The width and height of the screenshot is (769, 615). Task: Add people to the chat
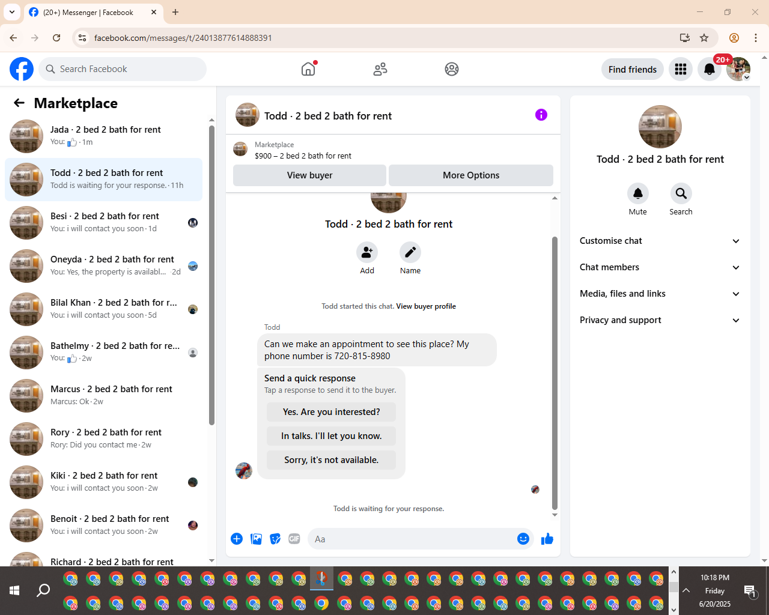tap(367, 252)
